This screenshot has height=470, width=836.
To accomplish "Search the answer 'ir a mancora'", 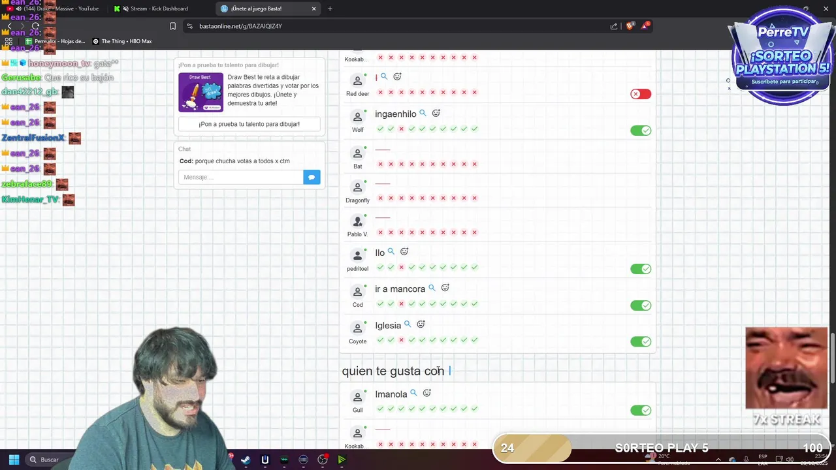I will click(432, 289).
